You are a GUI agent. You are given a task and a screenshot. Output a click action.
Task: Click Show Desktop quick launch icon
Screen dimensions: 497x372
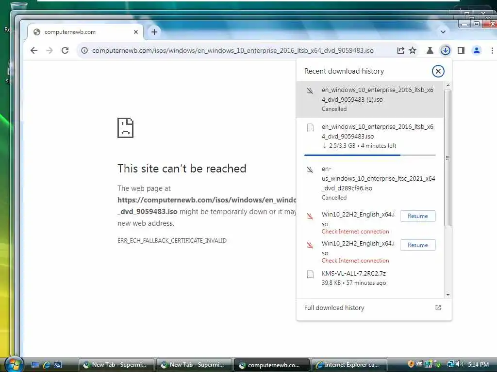pyautogui.click(x=35, y=365)
